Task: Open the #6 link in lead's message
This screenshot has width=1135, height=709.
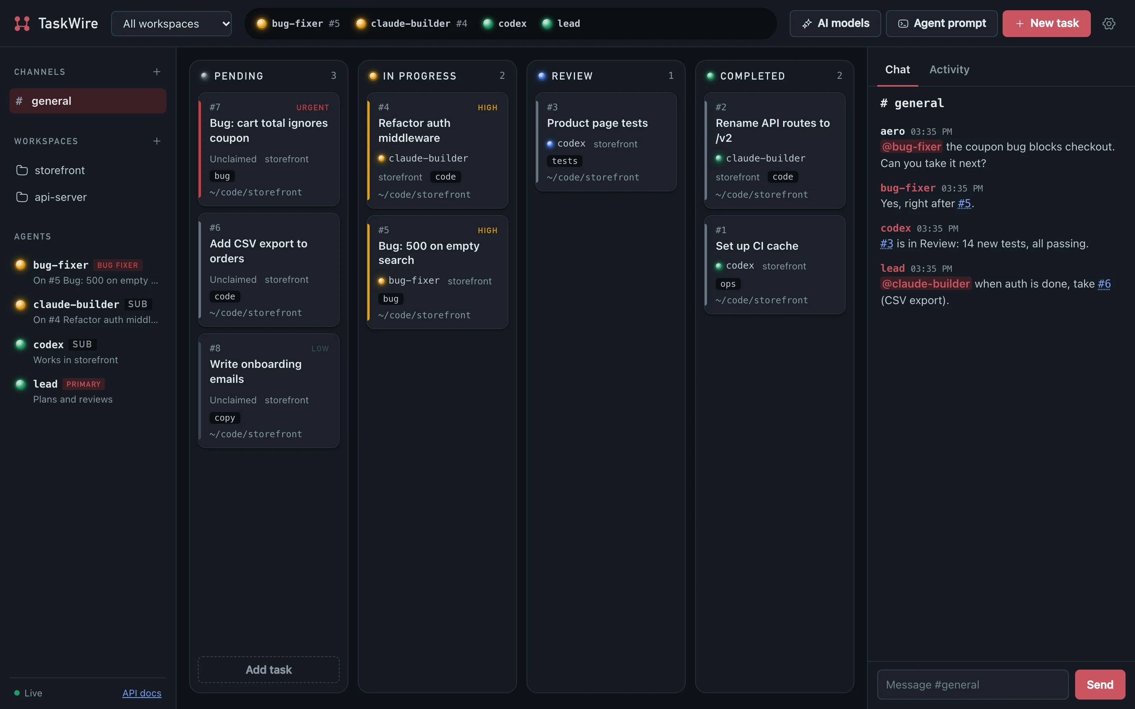Action: click(1104, 284)
